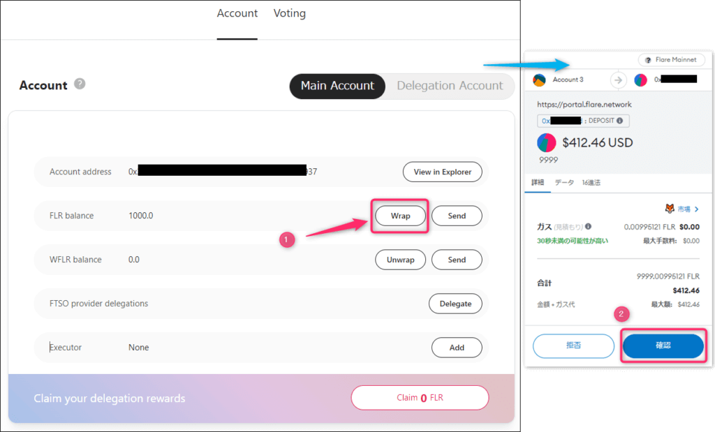Screen dimensions: 715x432
Task: Click the token logo beside $412.46 USD
Action: pyautogui.click(x=546, y=143)
